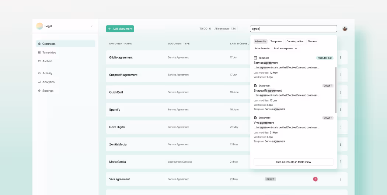The height and width of the screenshot is (195, 387).
Task: Sort by DOCUMENT TYPE column header
Action: (179, 44)
